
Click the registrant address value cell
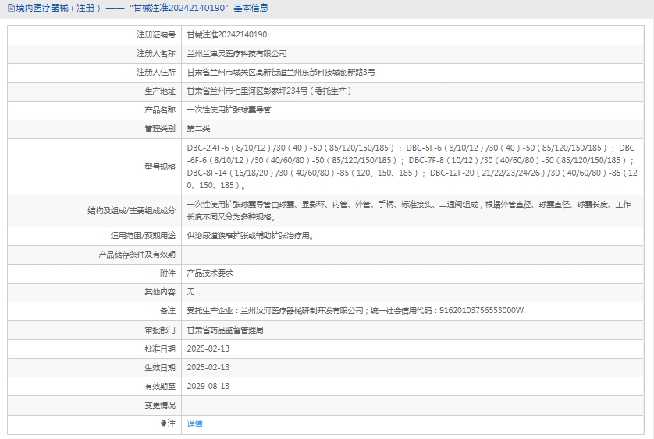[281, 72]
